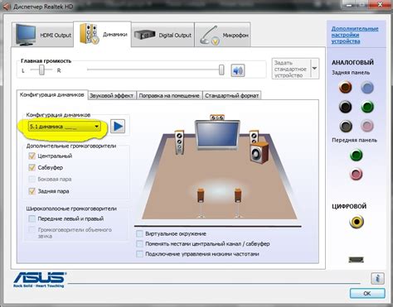The image size is (393, 307).
Task: Open the 5.1 динамика configuration dropdown
Action: [64, 127]
